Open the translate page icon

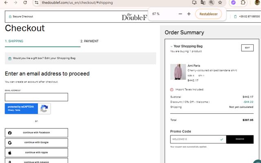[203, 2]
